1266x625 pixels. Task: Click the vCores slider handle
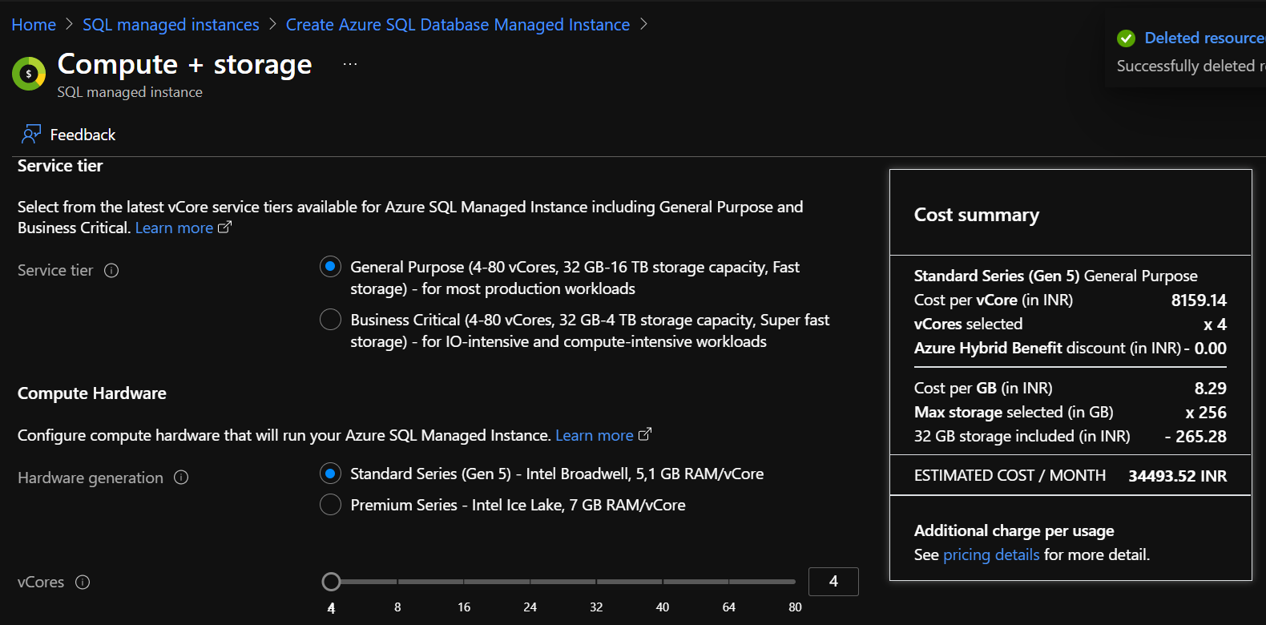tap(331, 582)
